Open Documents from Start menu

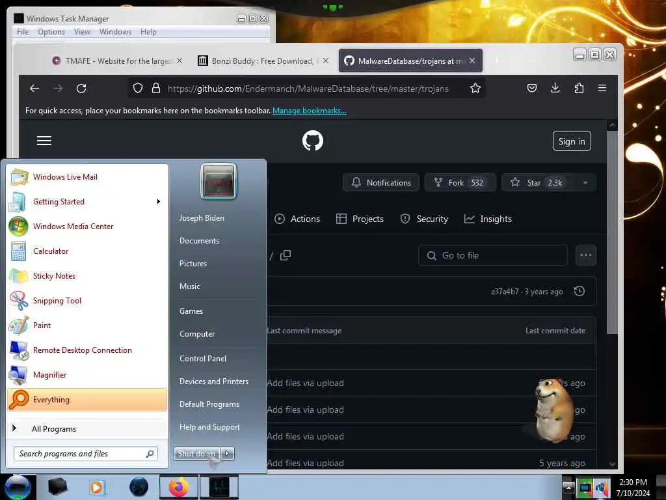[199, 241]
